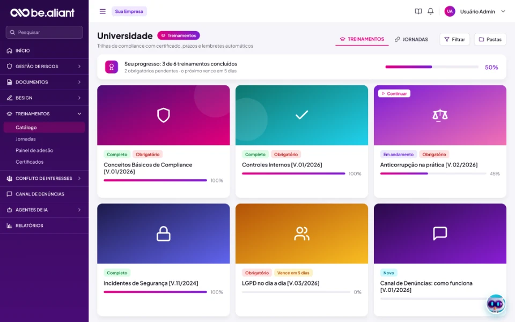Click the speech bubble icon on Canal de Denúncias card

(440, 233)
